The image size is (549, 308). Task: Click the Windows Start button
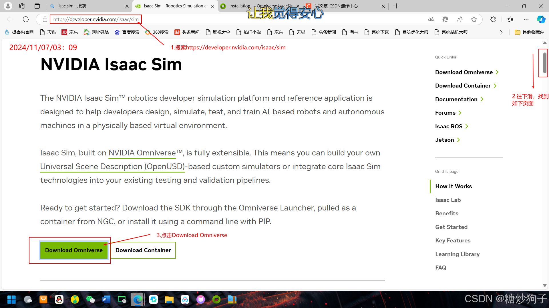click(11, 299)
